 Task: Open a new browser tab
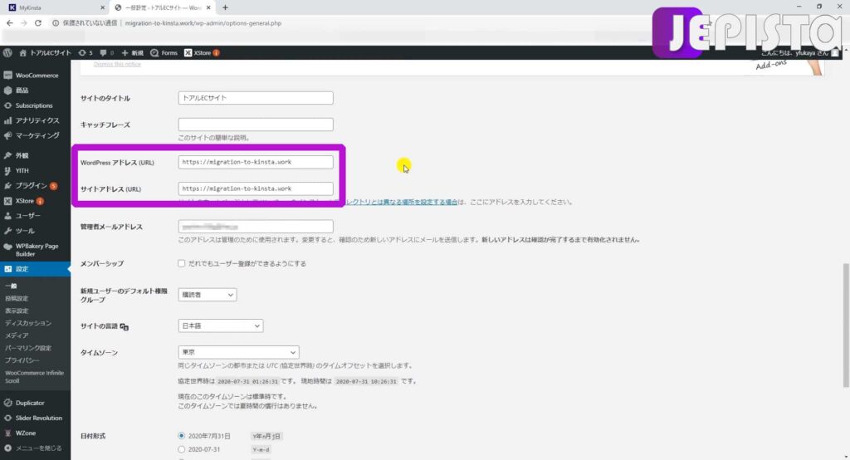pos(225,7)
